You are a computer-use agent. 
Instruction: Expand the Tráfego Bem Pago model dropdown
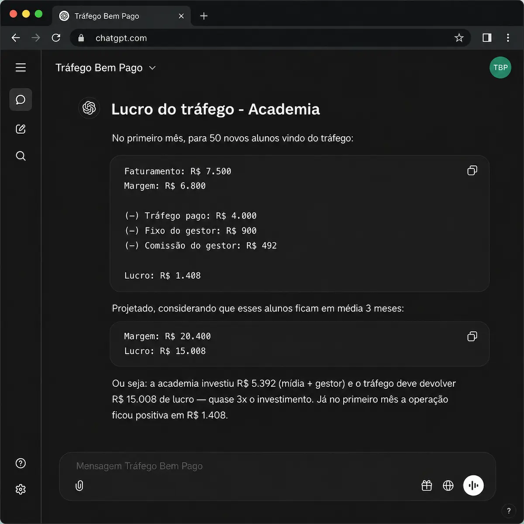106,68
